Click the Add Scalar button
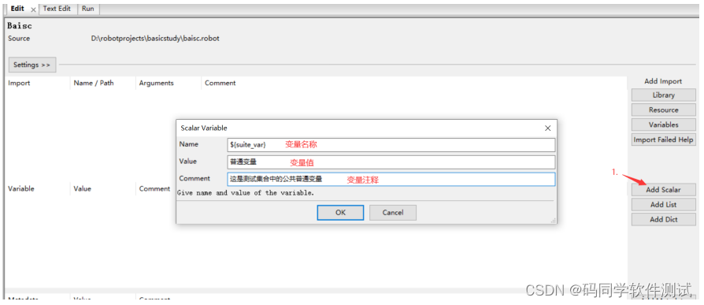The width and height of the screenshot is (704, 305). 663,190
